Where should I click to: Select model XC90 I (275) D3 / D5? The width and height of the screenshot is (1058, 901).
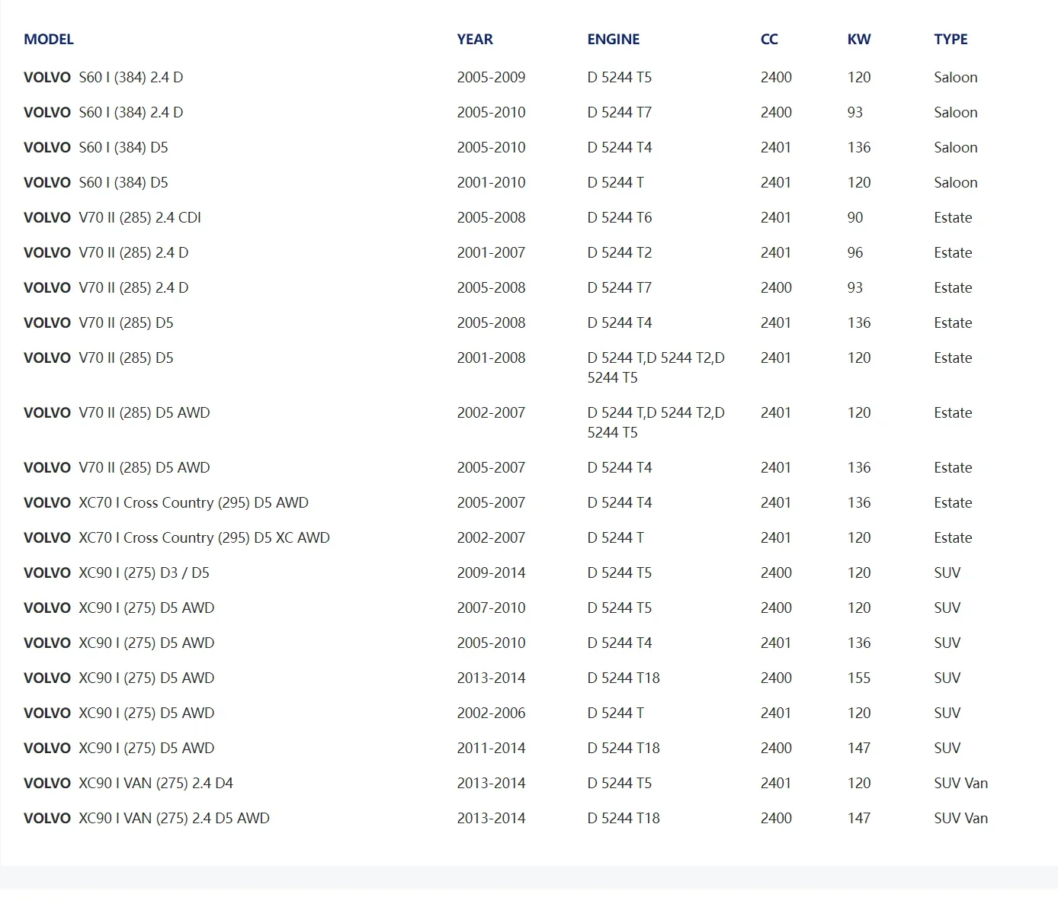pos(144,572)
